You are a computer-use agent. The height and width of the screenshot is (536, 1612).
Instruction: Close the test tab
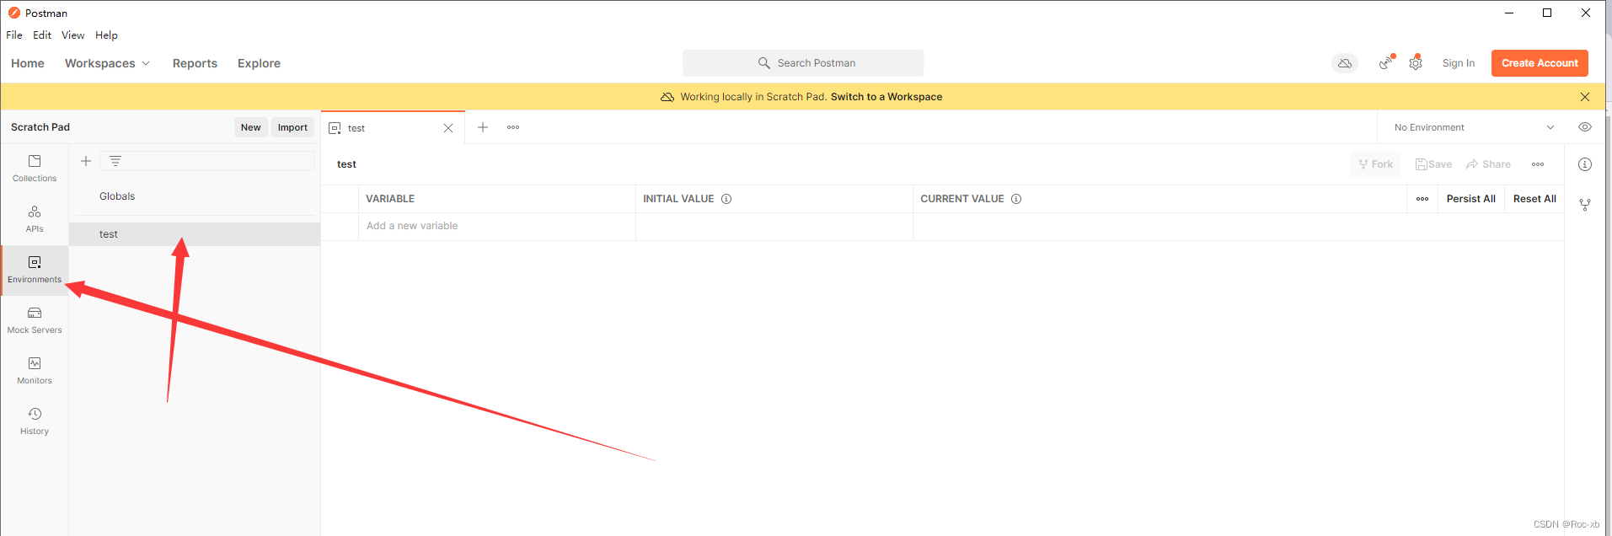pos(448,128)
